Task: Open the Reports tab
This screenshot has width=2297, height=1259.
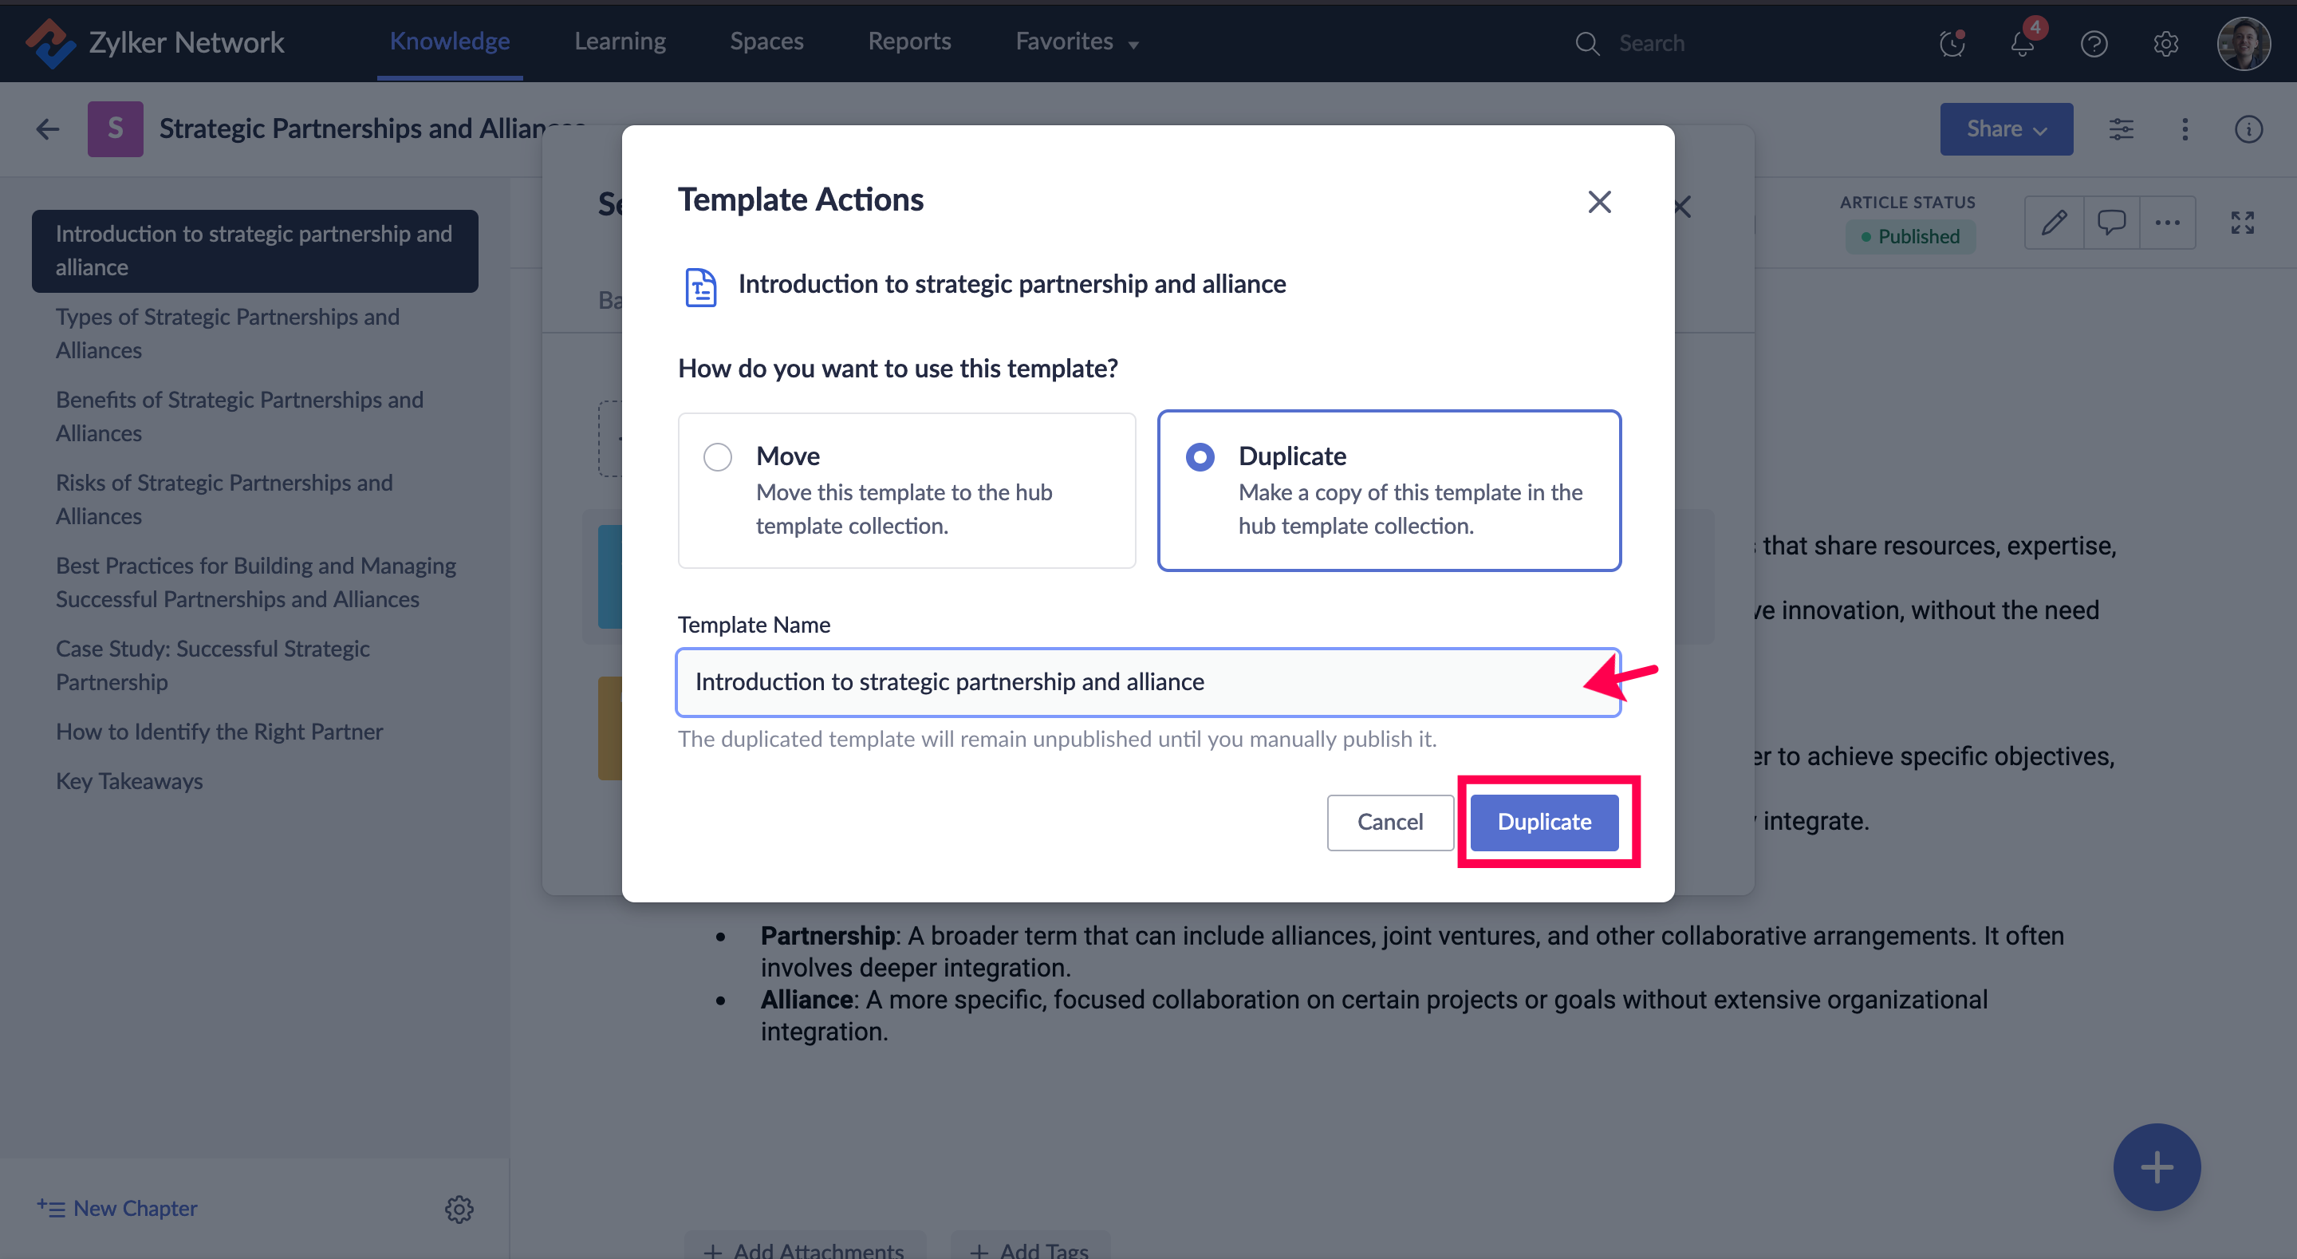Action: pos(908,42)
